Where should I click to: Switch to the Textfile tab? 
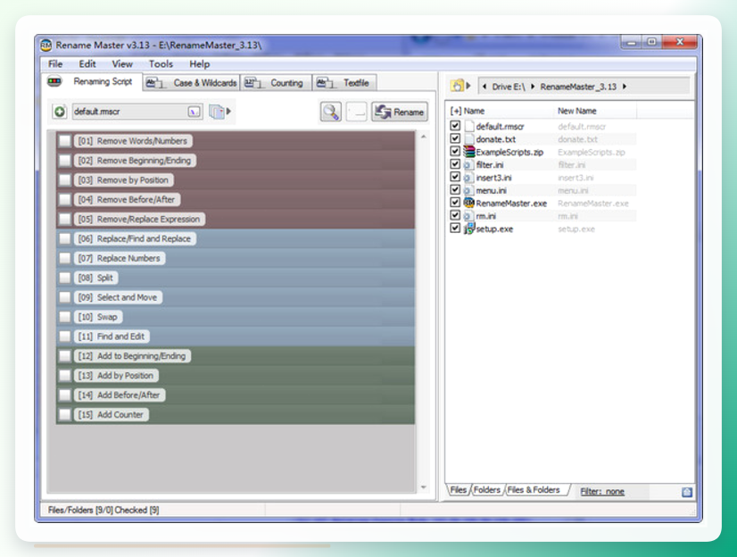344,83
